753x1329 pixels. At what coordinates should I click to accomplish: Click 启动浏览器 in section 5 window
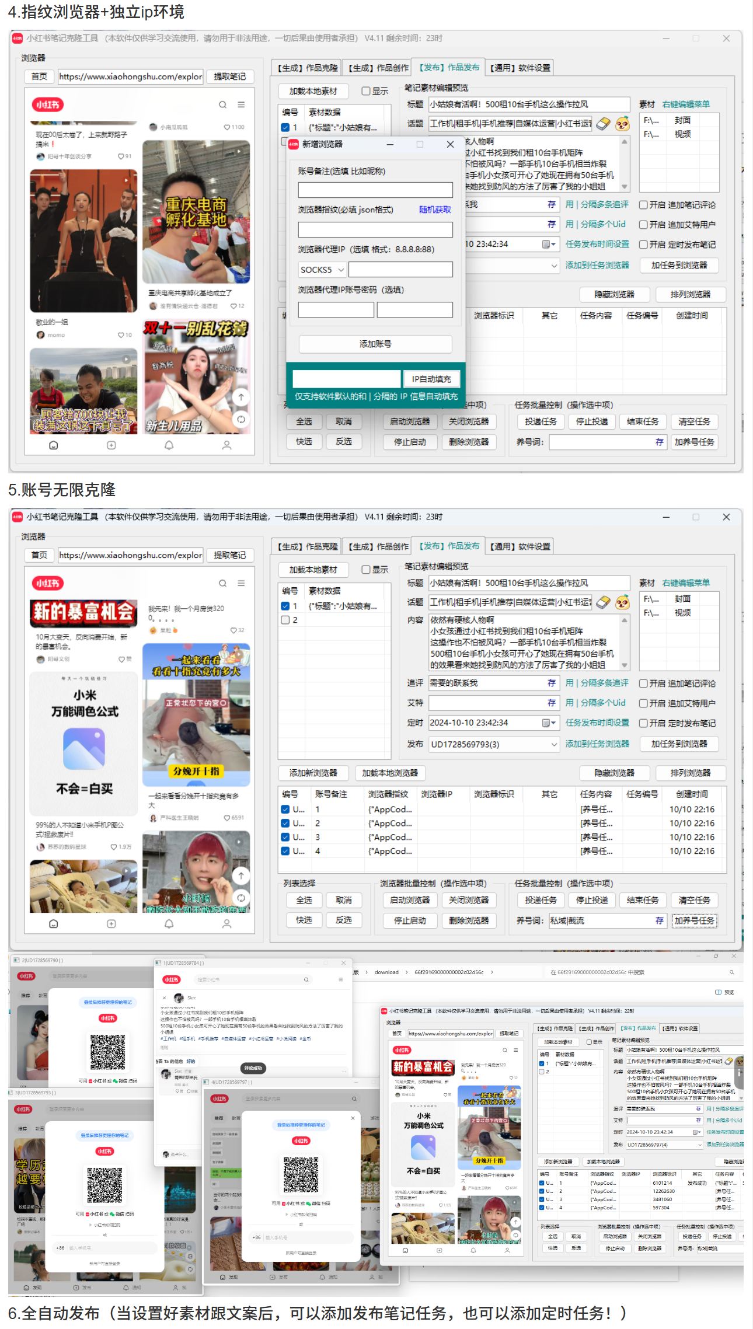pyautogui.click(x=410, y=900)
